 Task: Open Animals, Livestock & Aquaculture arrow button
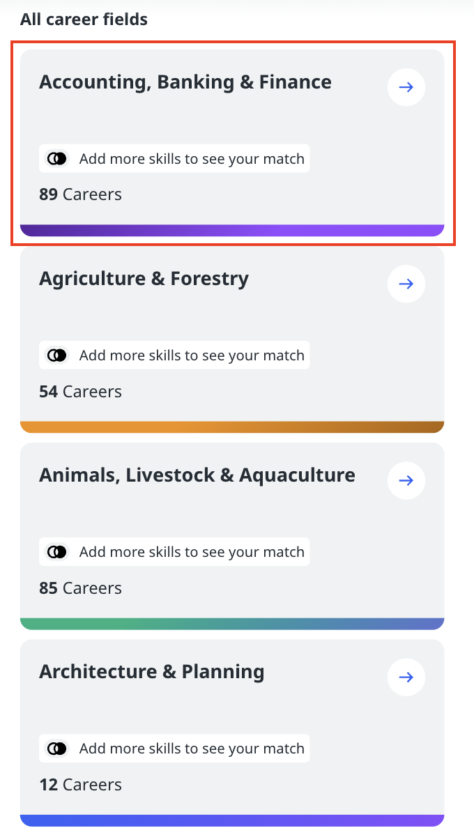pos(406,480)
